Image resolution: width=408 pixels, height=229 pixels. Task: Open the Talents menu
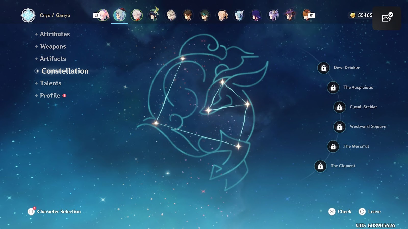tap(51, 83)
